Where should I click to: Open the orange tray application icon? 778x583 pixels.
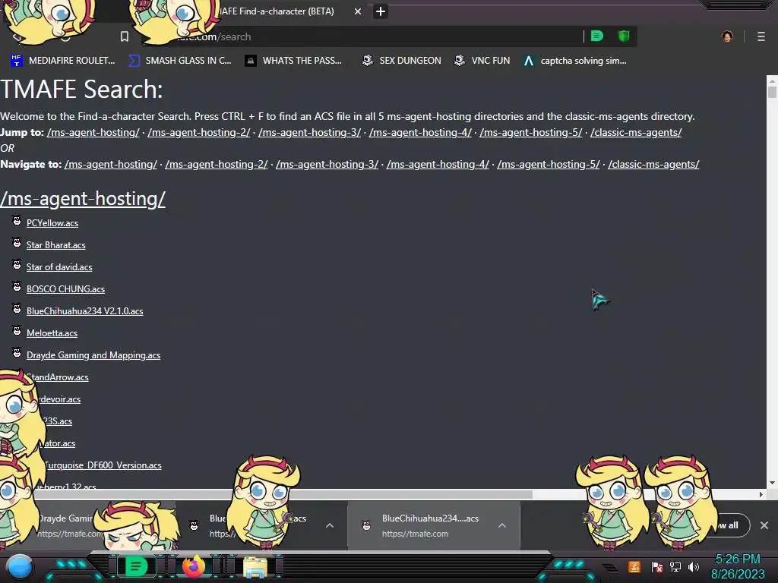coord(634,566)
